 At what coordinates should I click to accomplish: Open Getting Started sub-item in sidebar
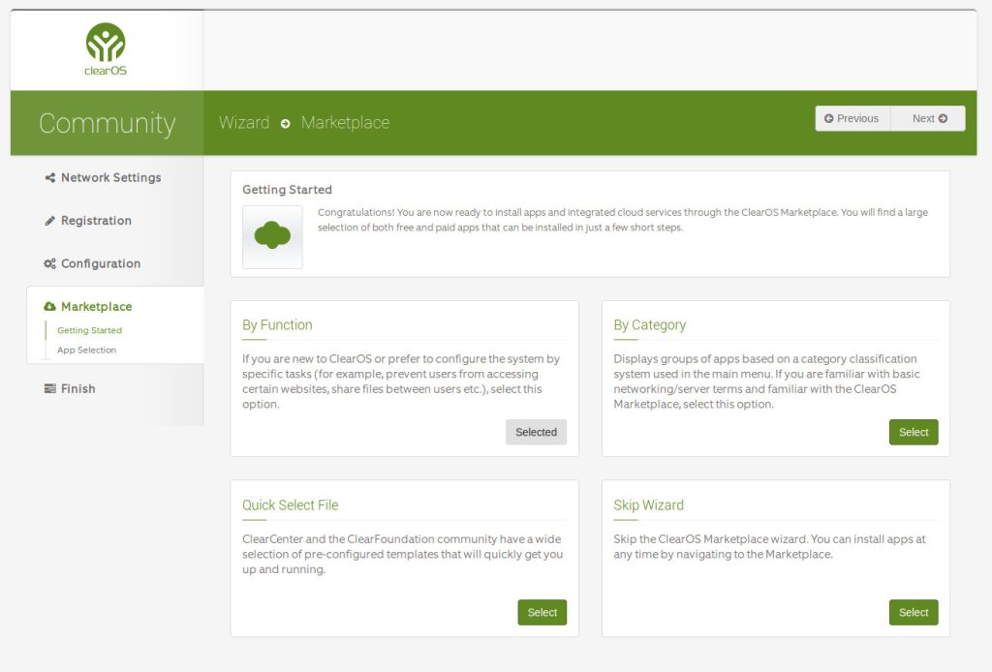(89, 330)
